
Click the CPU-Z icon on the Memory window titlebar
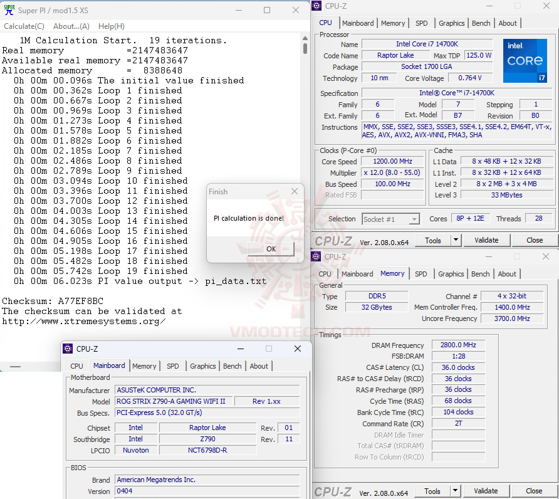[317, 256]
